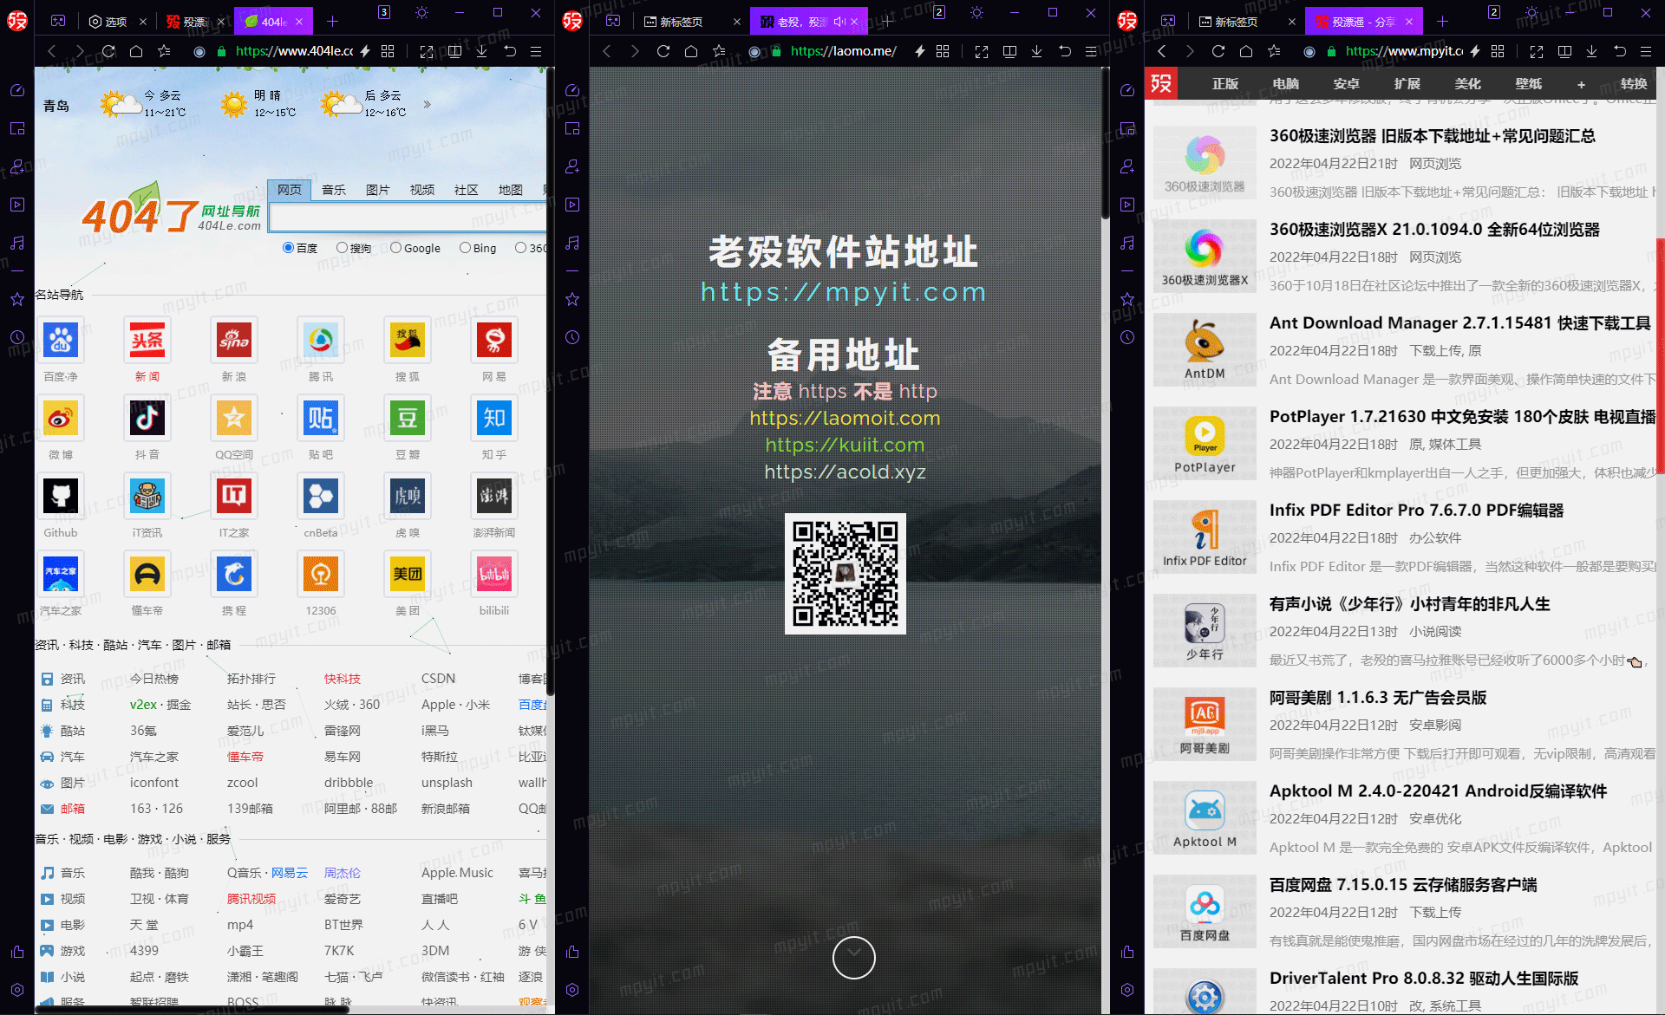Switch to the 音乐 search tab
The height and width of the screenshot is (1015, 1665).
coord(334,190)
